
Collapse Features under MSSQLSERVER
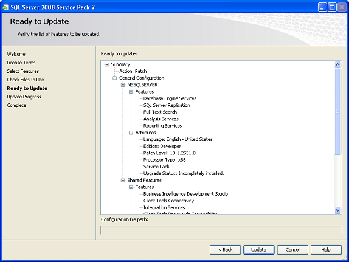pos(131,92)
